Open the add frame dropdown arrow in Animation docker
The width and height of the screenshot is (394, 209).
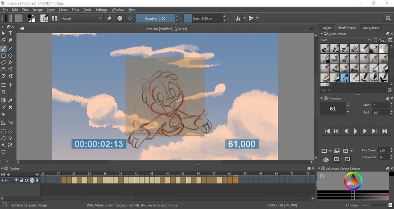(x=330, y=151)
